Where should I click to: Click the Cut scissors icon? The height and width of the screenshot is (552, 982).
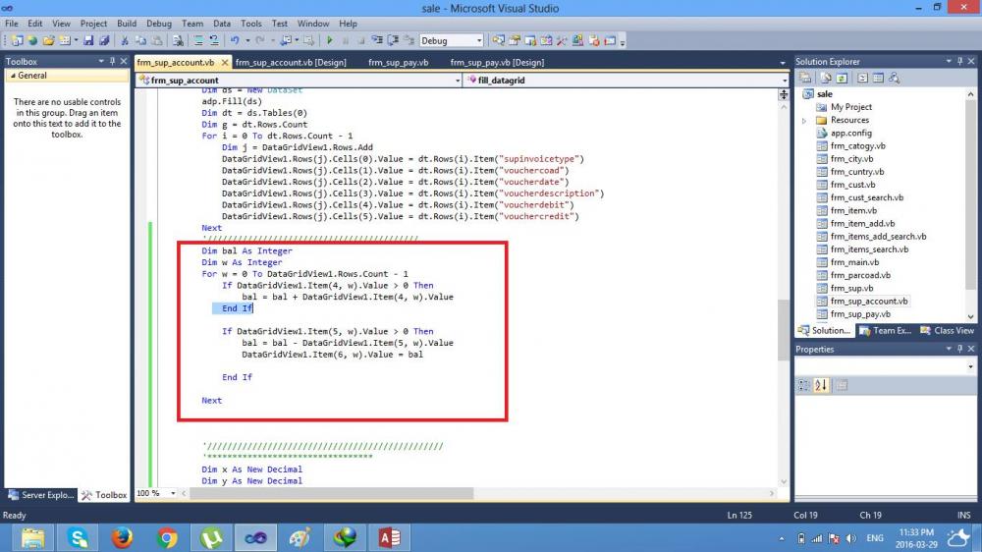tap(124, 40)
